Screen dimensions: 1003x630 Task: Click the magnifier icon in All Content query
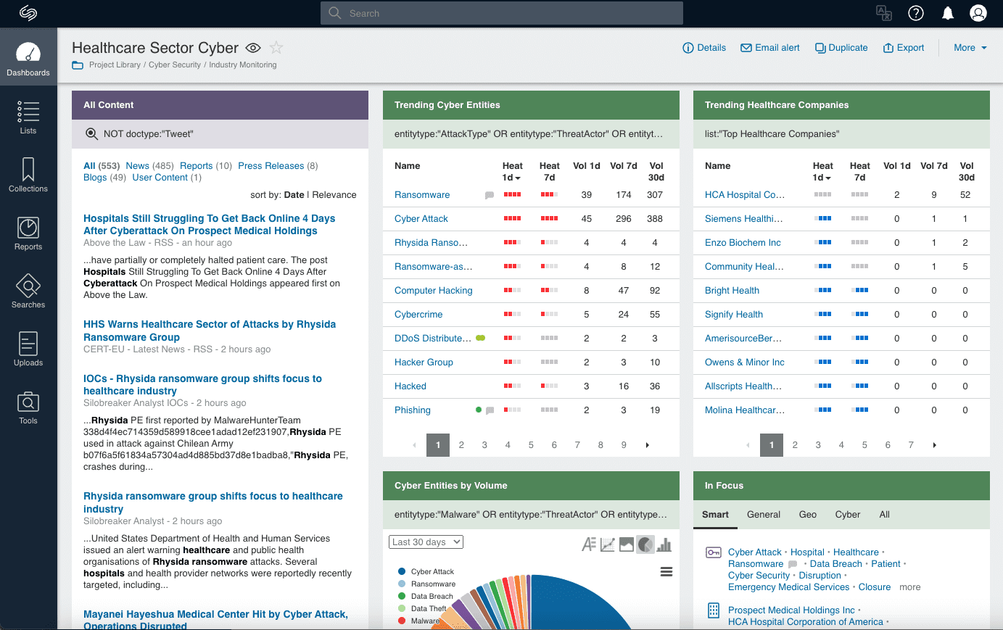[x=91, y=134]
